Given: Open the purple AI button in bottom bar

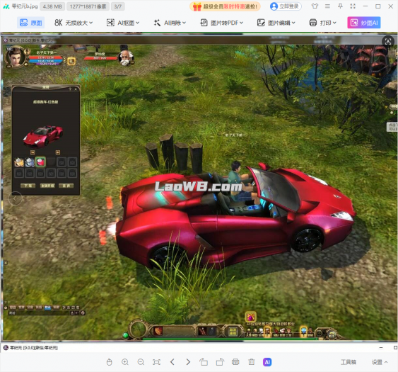Looking at the screenshot, I should [267, 362].
